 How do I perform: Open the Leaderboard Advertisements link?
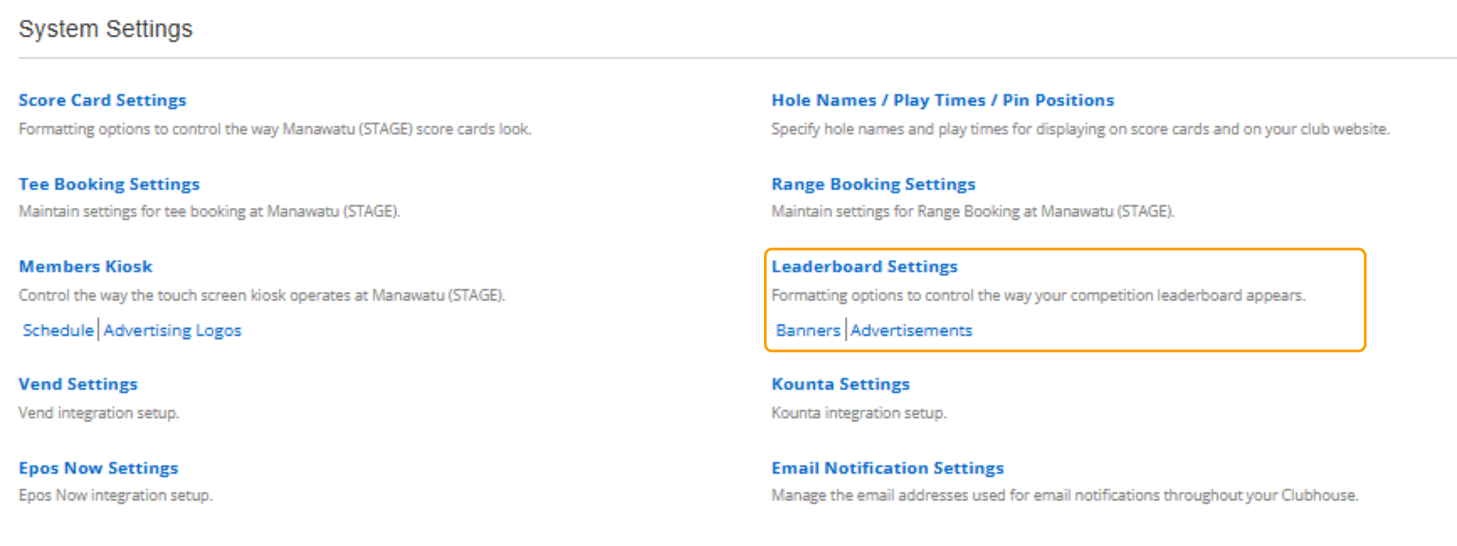pyautogui.click(x=910, y=330)
